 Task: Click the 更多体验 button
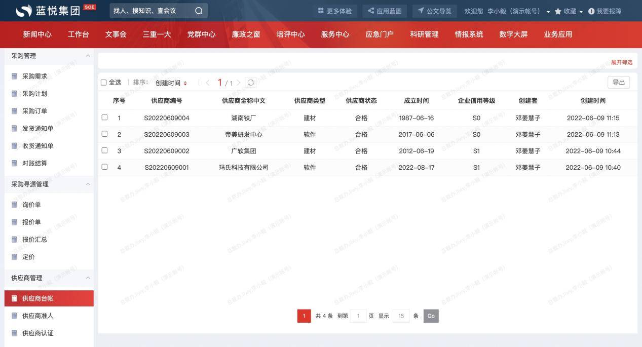coord(334,11)
